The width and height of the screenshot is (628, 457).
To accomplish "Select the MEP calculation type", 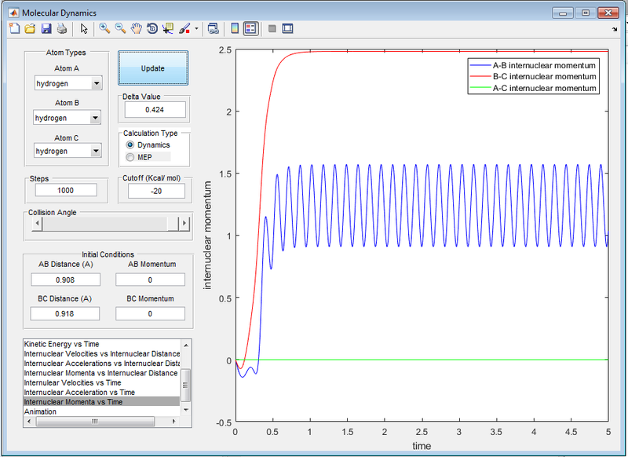I will tap(130, 158).
